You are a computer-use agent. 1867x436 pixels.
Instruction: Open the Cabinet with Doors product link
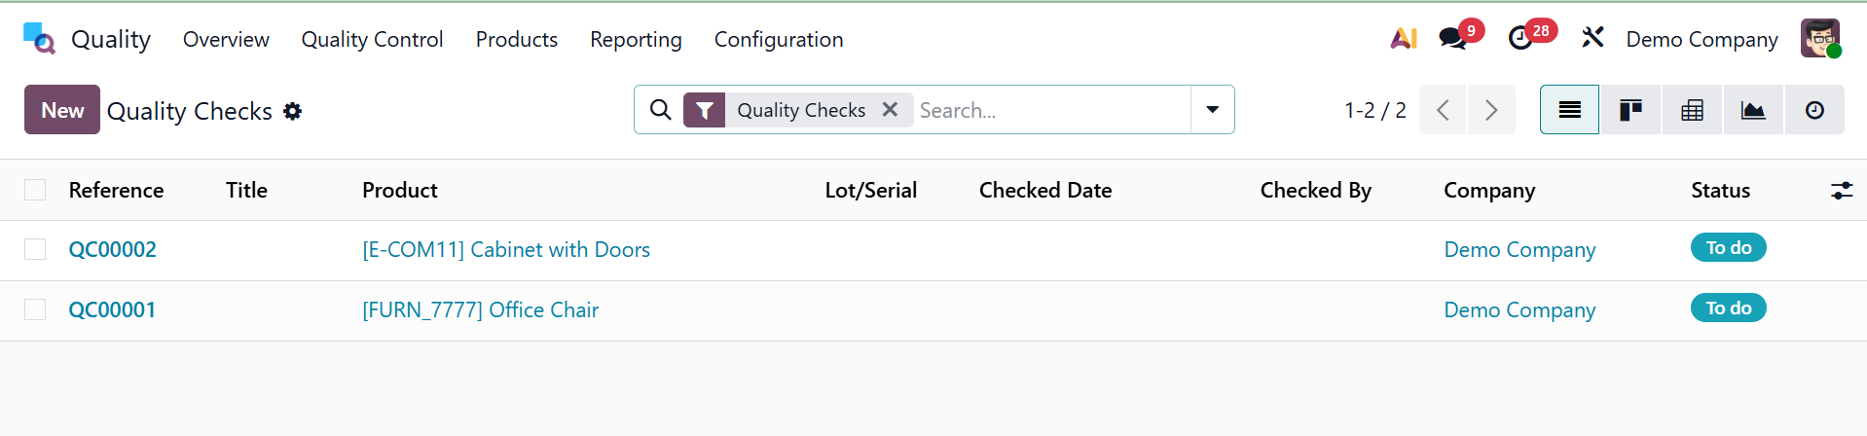506,250
